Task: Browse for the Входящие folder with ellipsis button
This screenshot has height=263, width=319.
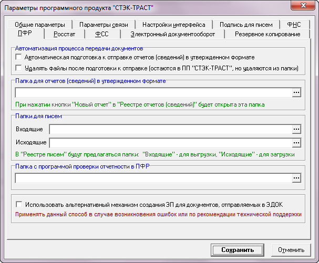Action: click(296, 129)
